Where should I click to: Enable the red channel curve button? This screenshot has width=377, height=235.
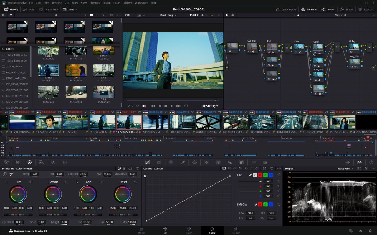pyautogui.click(x=260, y=175)
